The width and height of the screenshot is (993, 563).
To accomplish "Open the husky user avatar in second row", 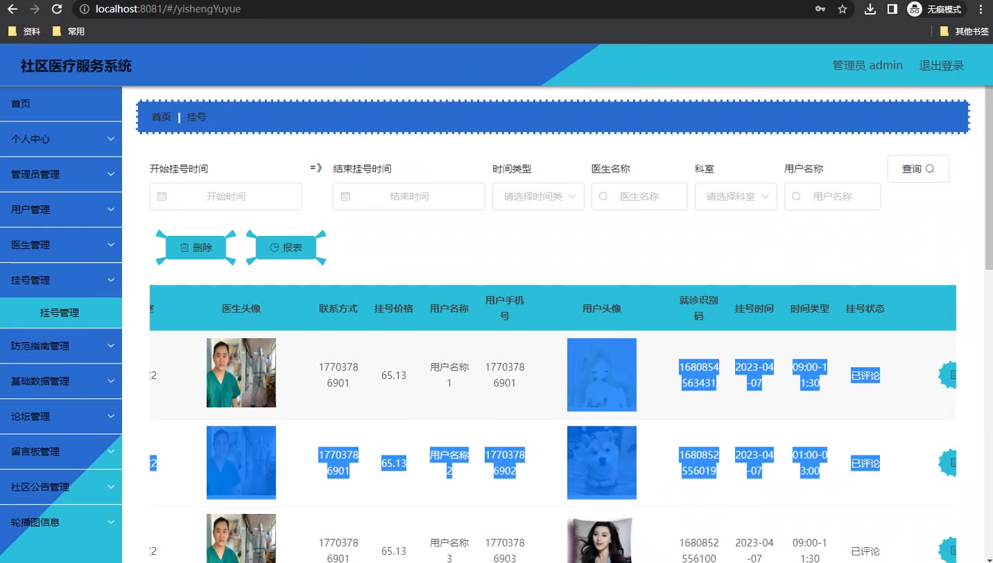I will 602,462.
